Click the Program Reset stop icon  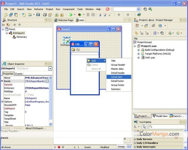coord(93,15)
